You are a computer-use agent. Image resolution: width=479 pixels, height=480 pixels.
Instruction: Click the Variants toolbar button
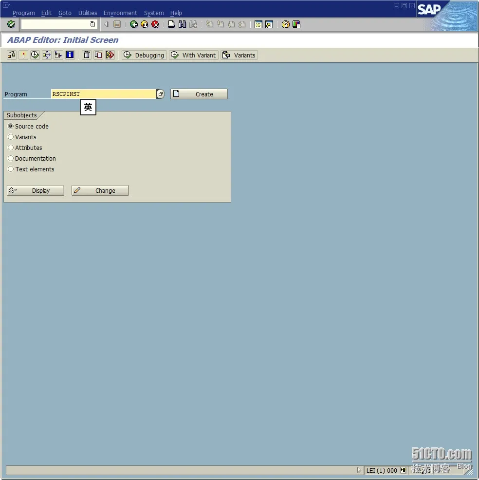click(x=239, y=55)
